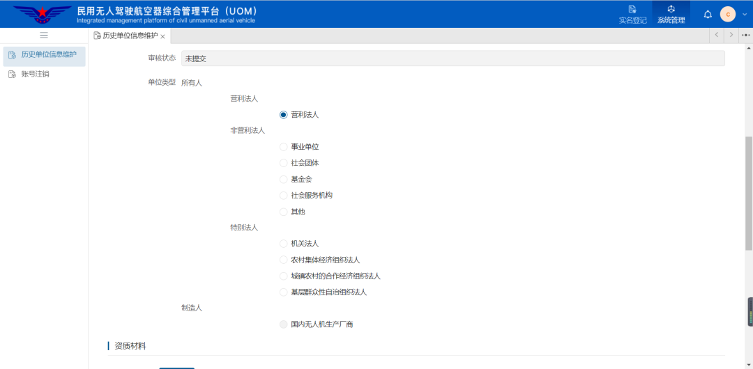Viewport: 753px width, 369px height.
Task: Collapse the sidebar with hamburger icon
Action: coord(44,35)
